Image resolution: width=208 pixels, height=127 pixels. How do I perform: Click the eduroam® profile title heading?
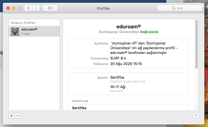pyautogui.click(x=129, y=27)
